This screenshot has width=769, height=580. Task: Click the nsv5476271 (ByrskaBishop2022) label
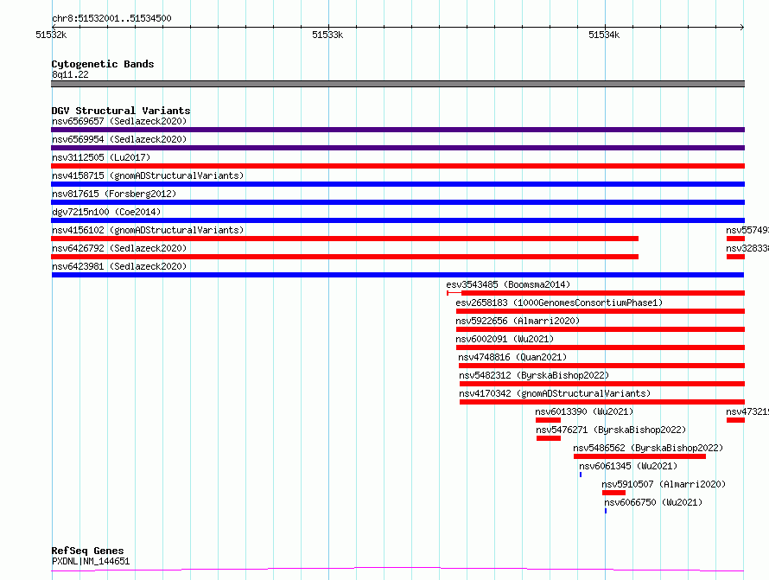(x=611, y=430)
